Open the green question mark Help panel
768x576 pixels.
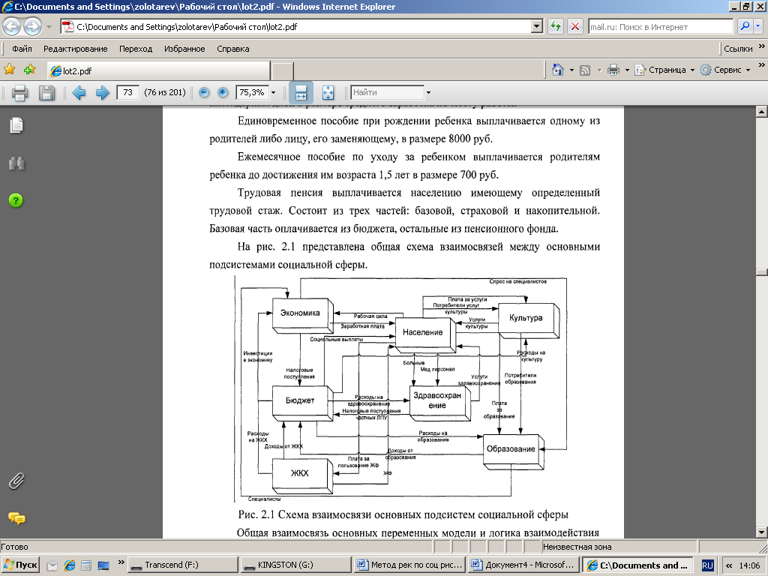click(x=16, y=199)
